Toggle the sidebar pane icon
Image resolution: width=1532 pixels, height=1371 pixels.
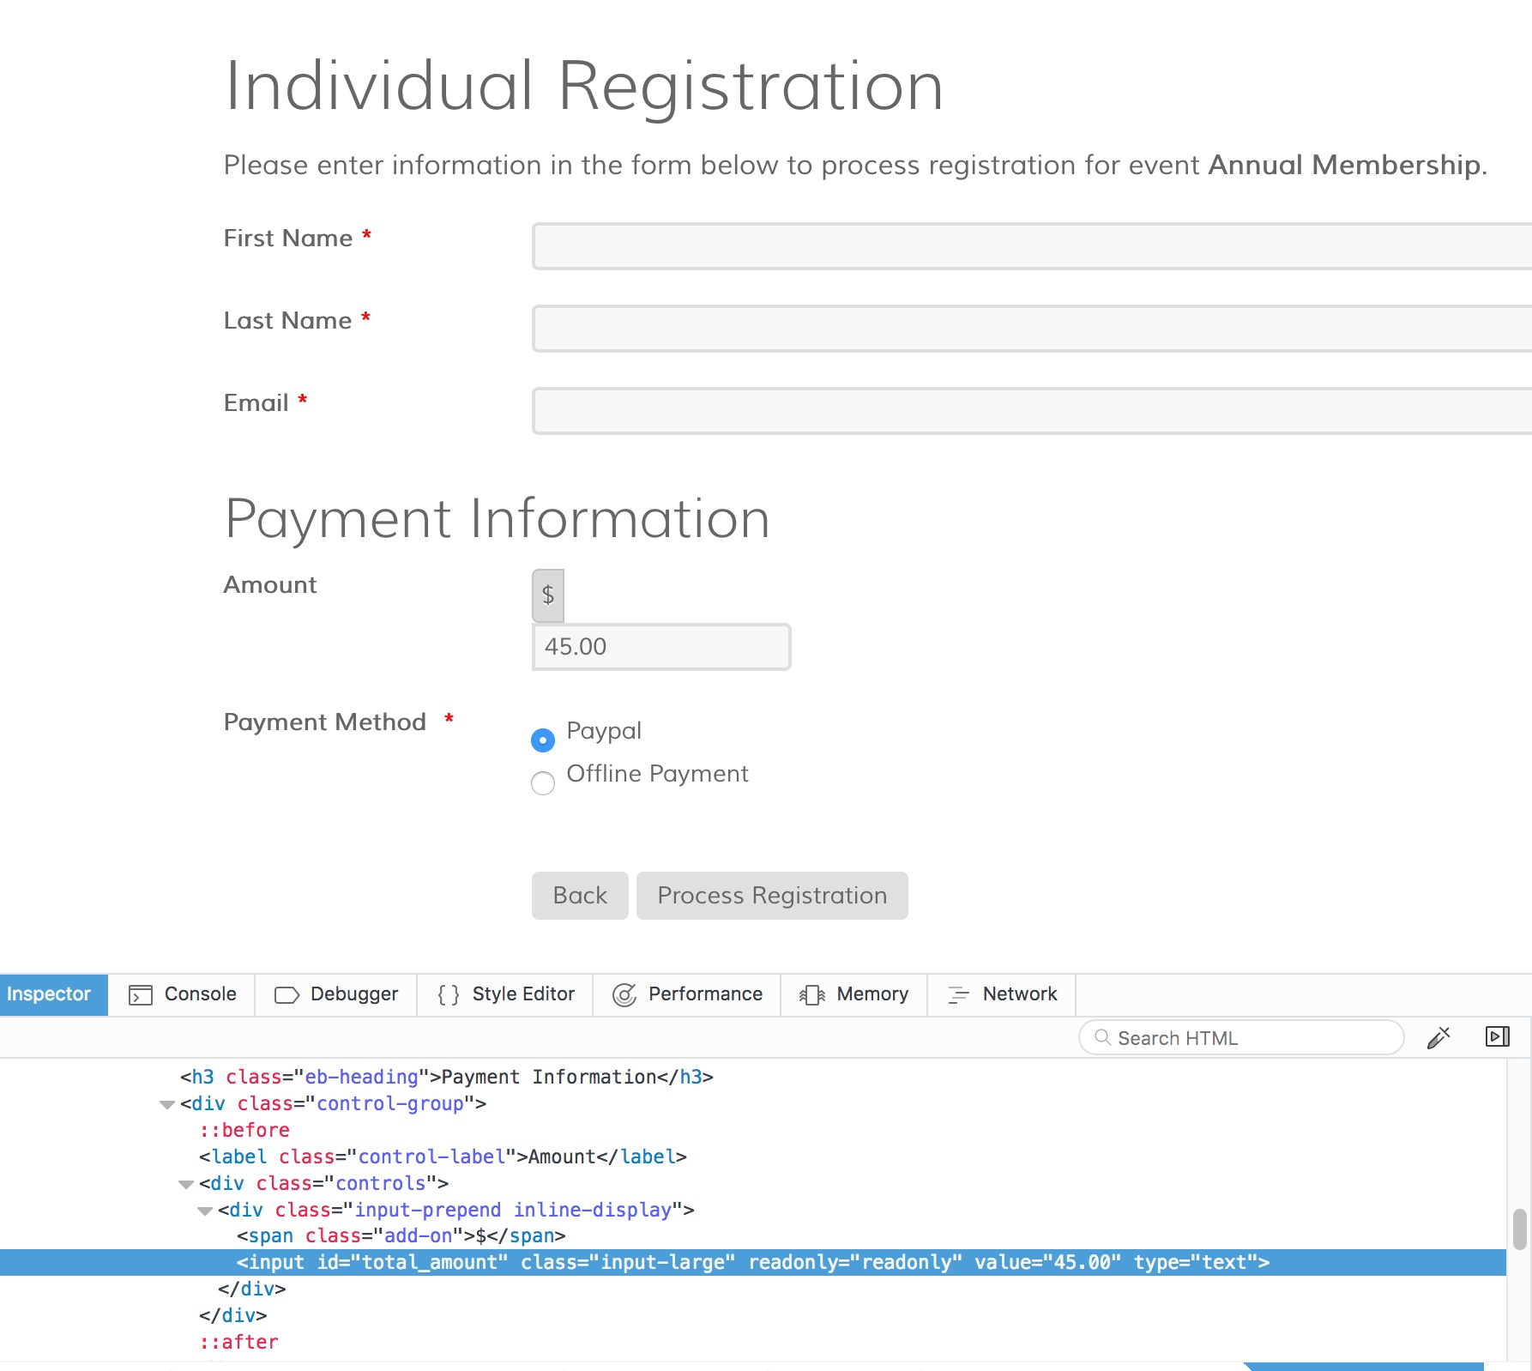[x=1497, y=1037]
